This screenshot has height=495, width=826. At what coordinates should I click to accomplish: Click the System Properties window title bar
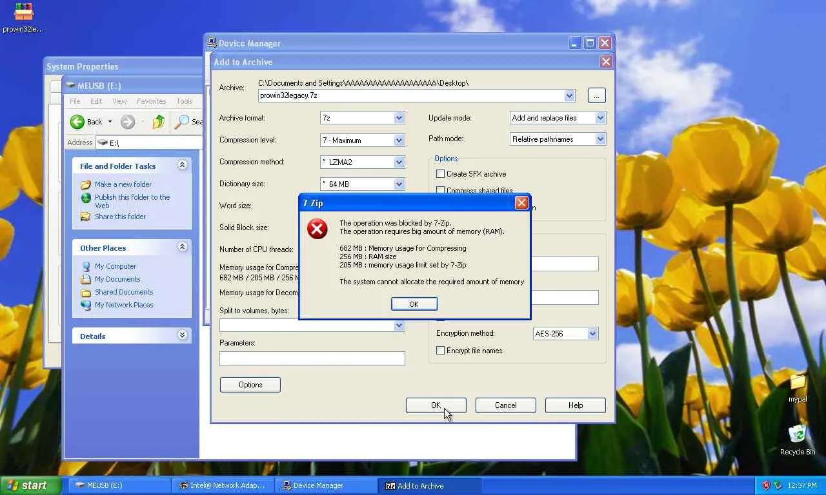[x=123, y=66]
